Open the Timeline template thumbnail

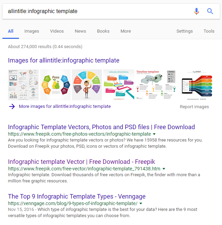point(156,85)
